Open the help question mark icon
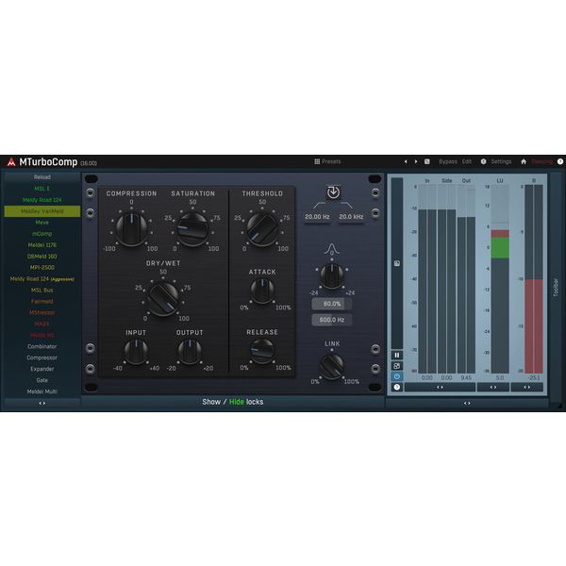 [x=560, y=161]
